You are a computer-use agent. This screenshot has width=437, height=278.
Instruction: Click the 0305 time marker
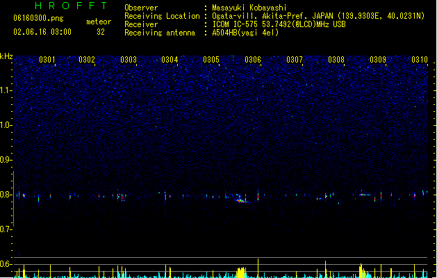[x=211, y=60]
